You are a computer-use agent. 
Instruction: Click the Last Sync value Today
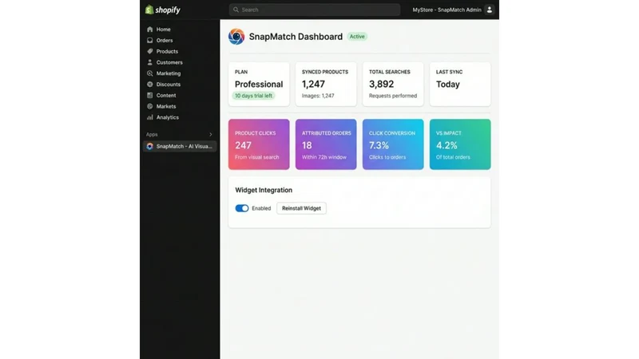point(448,85)
